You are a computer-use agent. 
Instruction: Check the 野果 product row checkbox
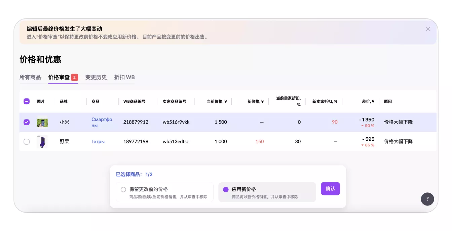coord(27,142)
